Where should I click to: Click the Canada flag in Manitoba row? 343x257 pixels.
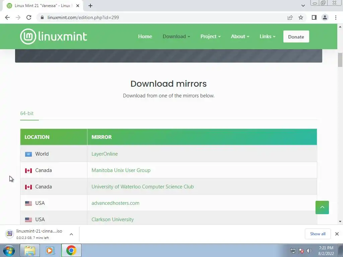click(x=28, y=170)
